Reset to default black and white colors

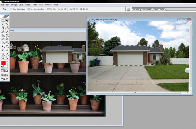pos(2,67)
